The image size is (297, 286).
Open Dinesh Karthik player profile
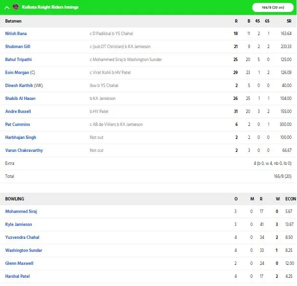pos(19,86)
